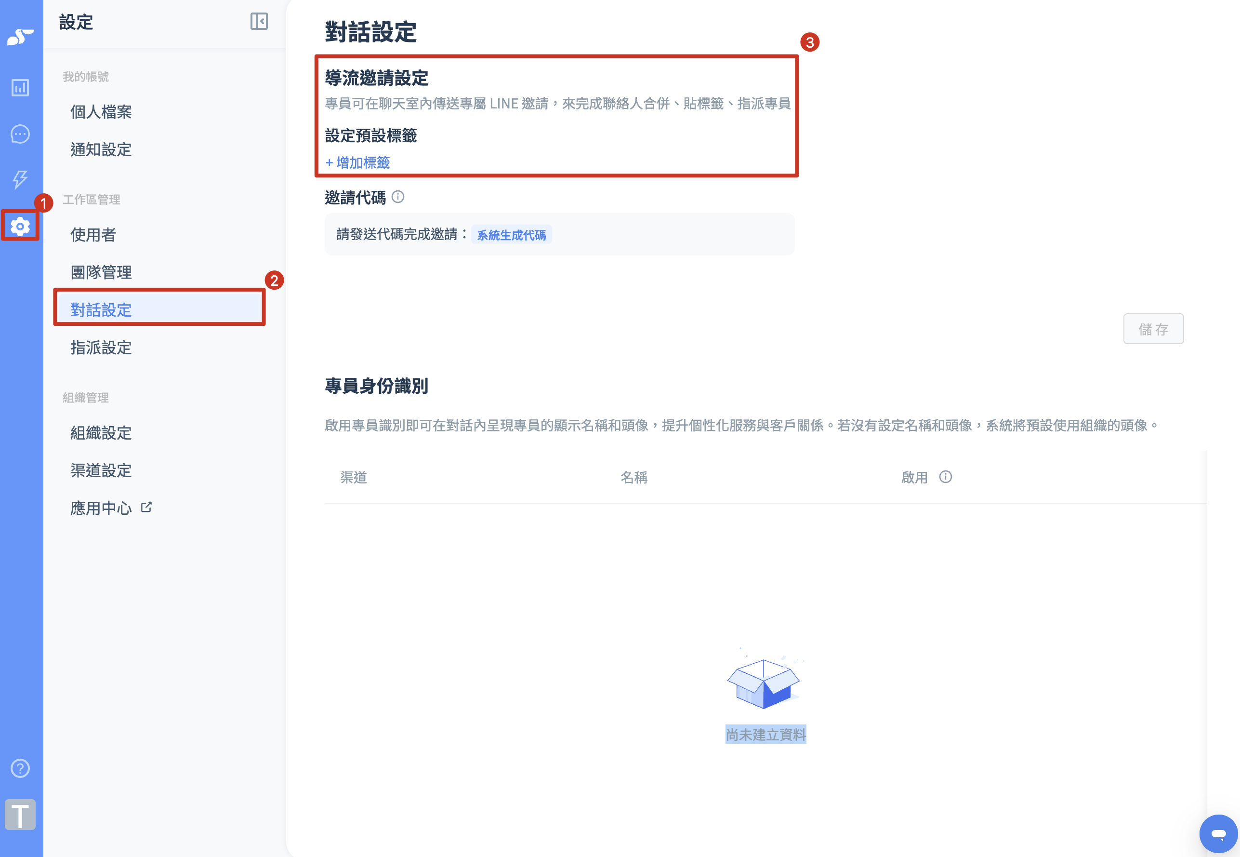Click the 系統生成代碼 tag
Image resolution: width=1240 pixels, height=857 pixels.
coord(511,235)
